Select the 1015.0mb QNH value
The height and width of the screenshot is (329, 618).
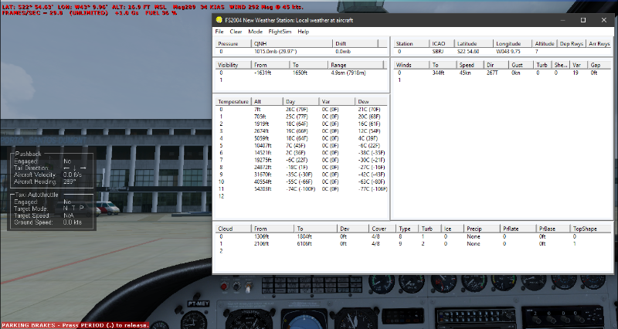275,51
